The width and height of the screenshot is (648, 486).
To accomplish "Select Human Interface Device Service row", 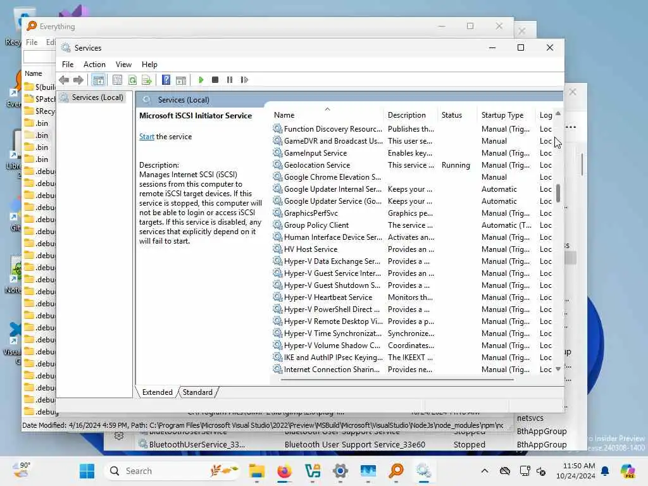I will pyautogui.click(x=413, y=237).
